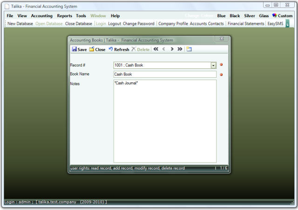Expand the Record # dropdown arrow
This screenshot has width=298, height=210.
(x=213, y=66)
